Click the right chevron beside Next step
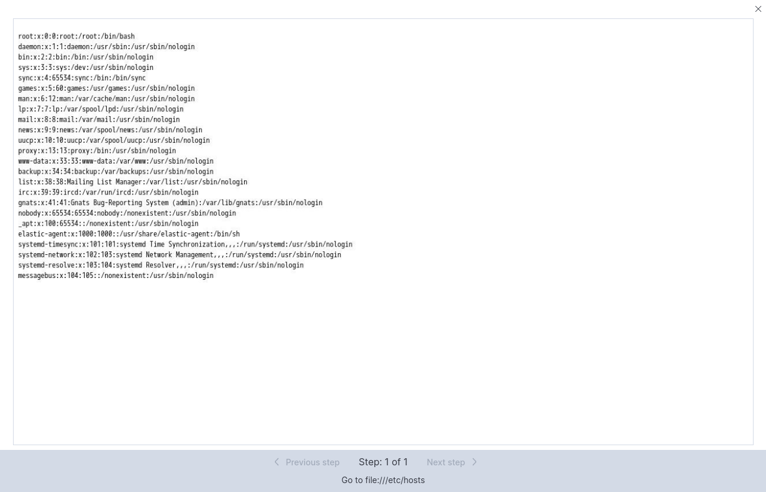 coord(474,462)
